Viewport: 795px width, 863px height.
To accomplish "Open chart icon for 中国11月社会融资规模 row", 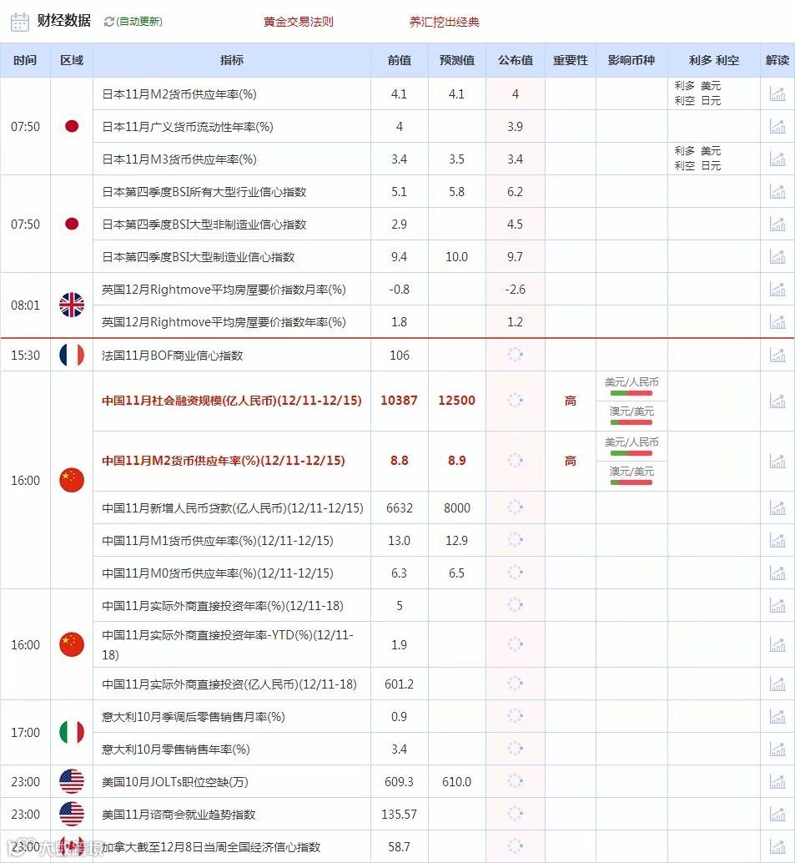I will (777, 401).
